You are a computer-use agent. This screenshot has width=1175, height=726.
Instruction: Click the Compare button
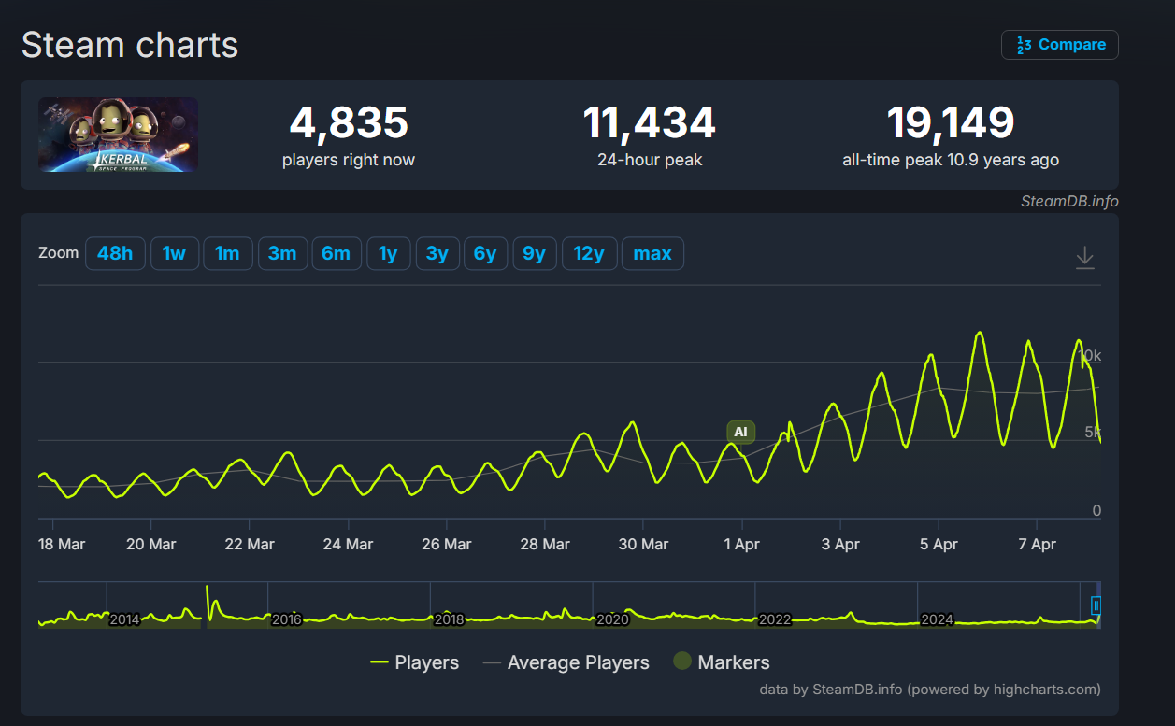[x=1059, y=45]
